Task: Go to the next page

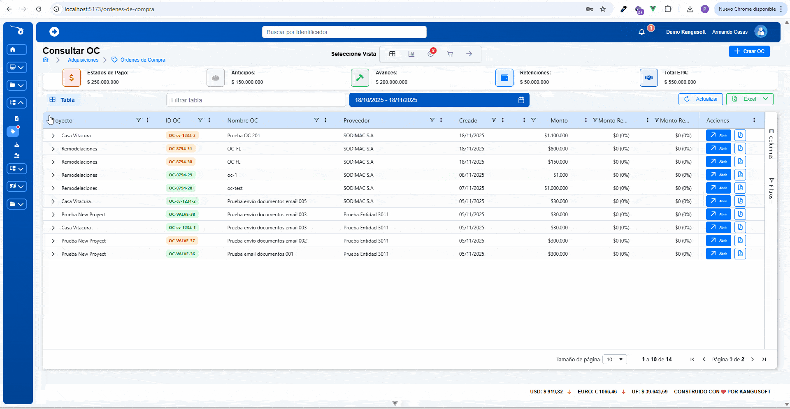Action: point(753,359)
